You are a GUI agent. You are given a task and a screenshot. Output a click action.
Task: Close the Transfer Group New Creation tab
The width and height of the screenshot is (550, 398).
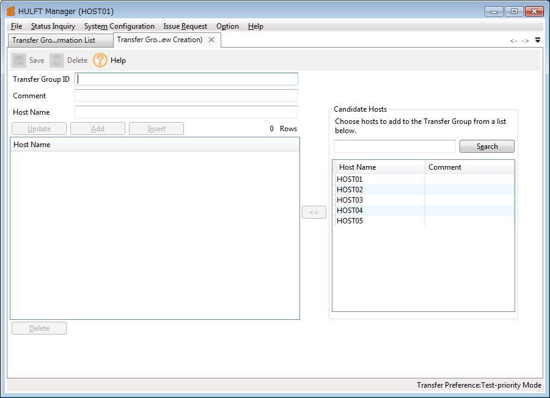click(211, 40)
